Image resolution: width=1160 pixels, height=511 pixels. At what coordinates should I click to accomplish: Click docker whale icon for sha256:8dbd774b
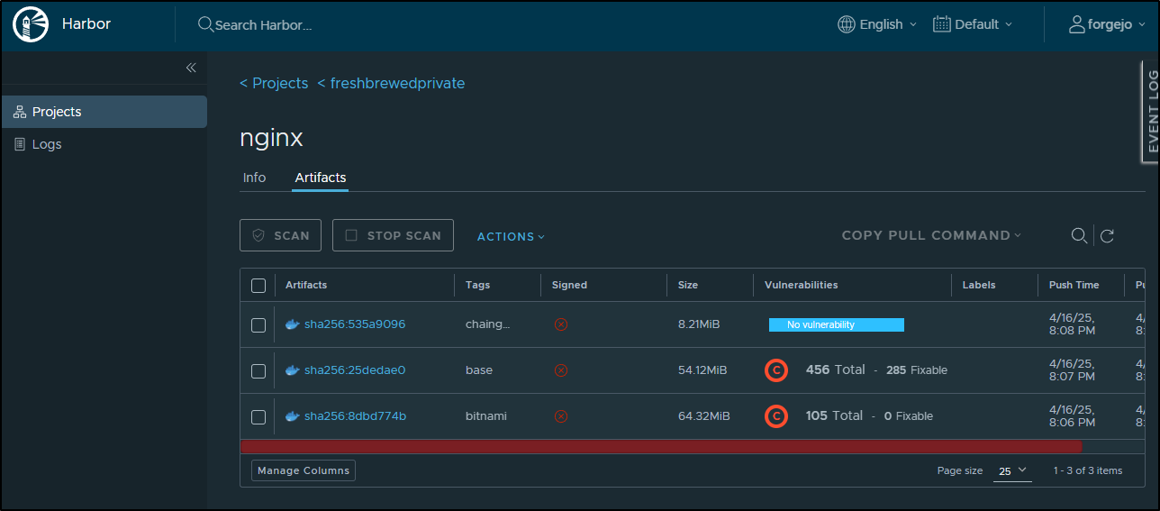pyautogui.click(x=292, y=416)
